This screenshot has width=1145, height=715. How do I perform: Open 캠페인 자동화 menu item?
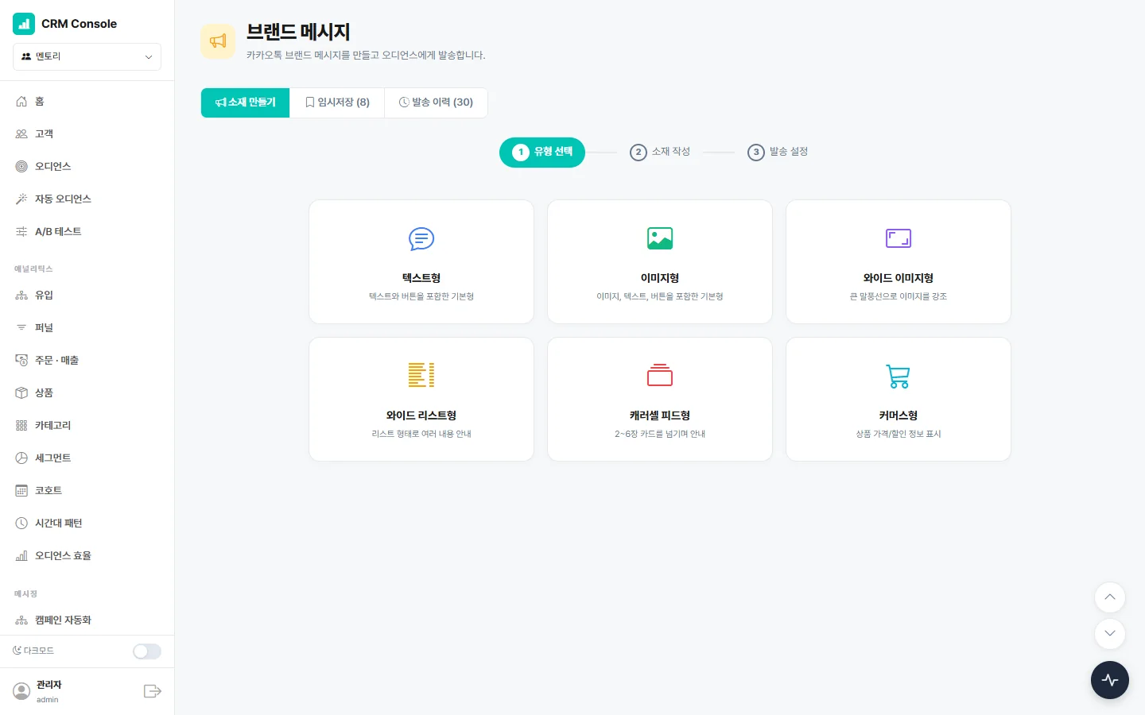click(x=87, y=620)
